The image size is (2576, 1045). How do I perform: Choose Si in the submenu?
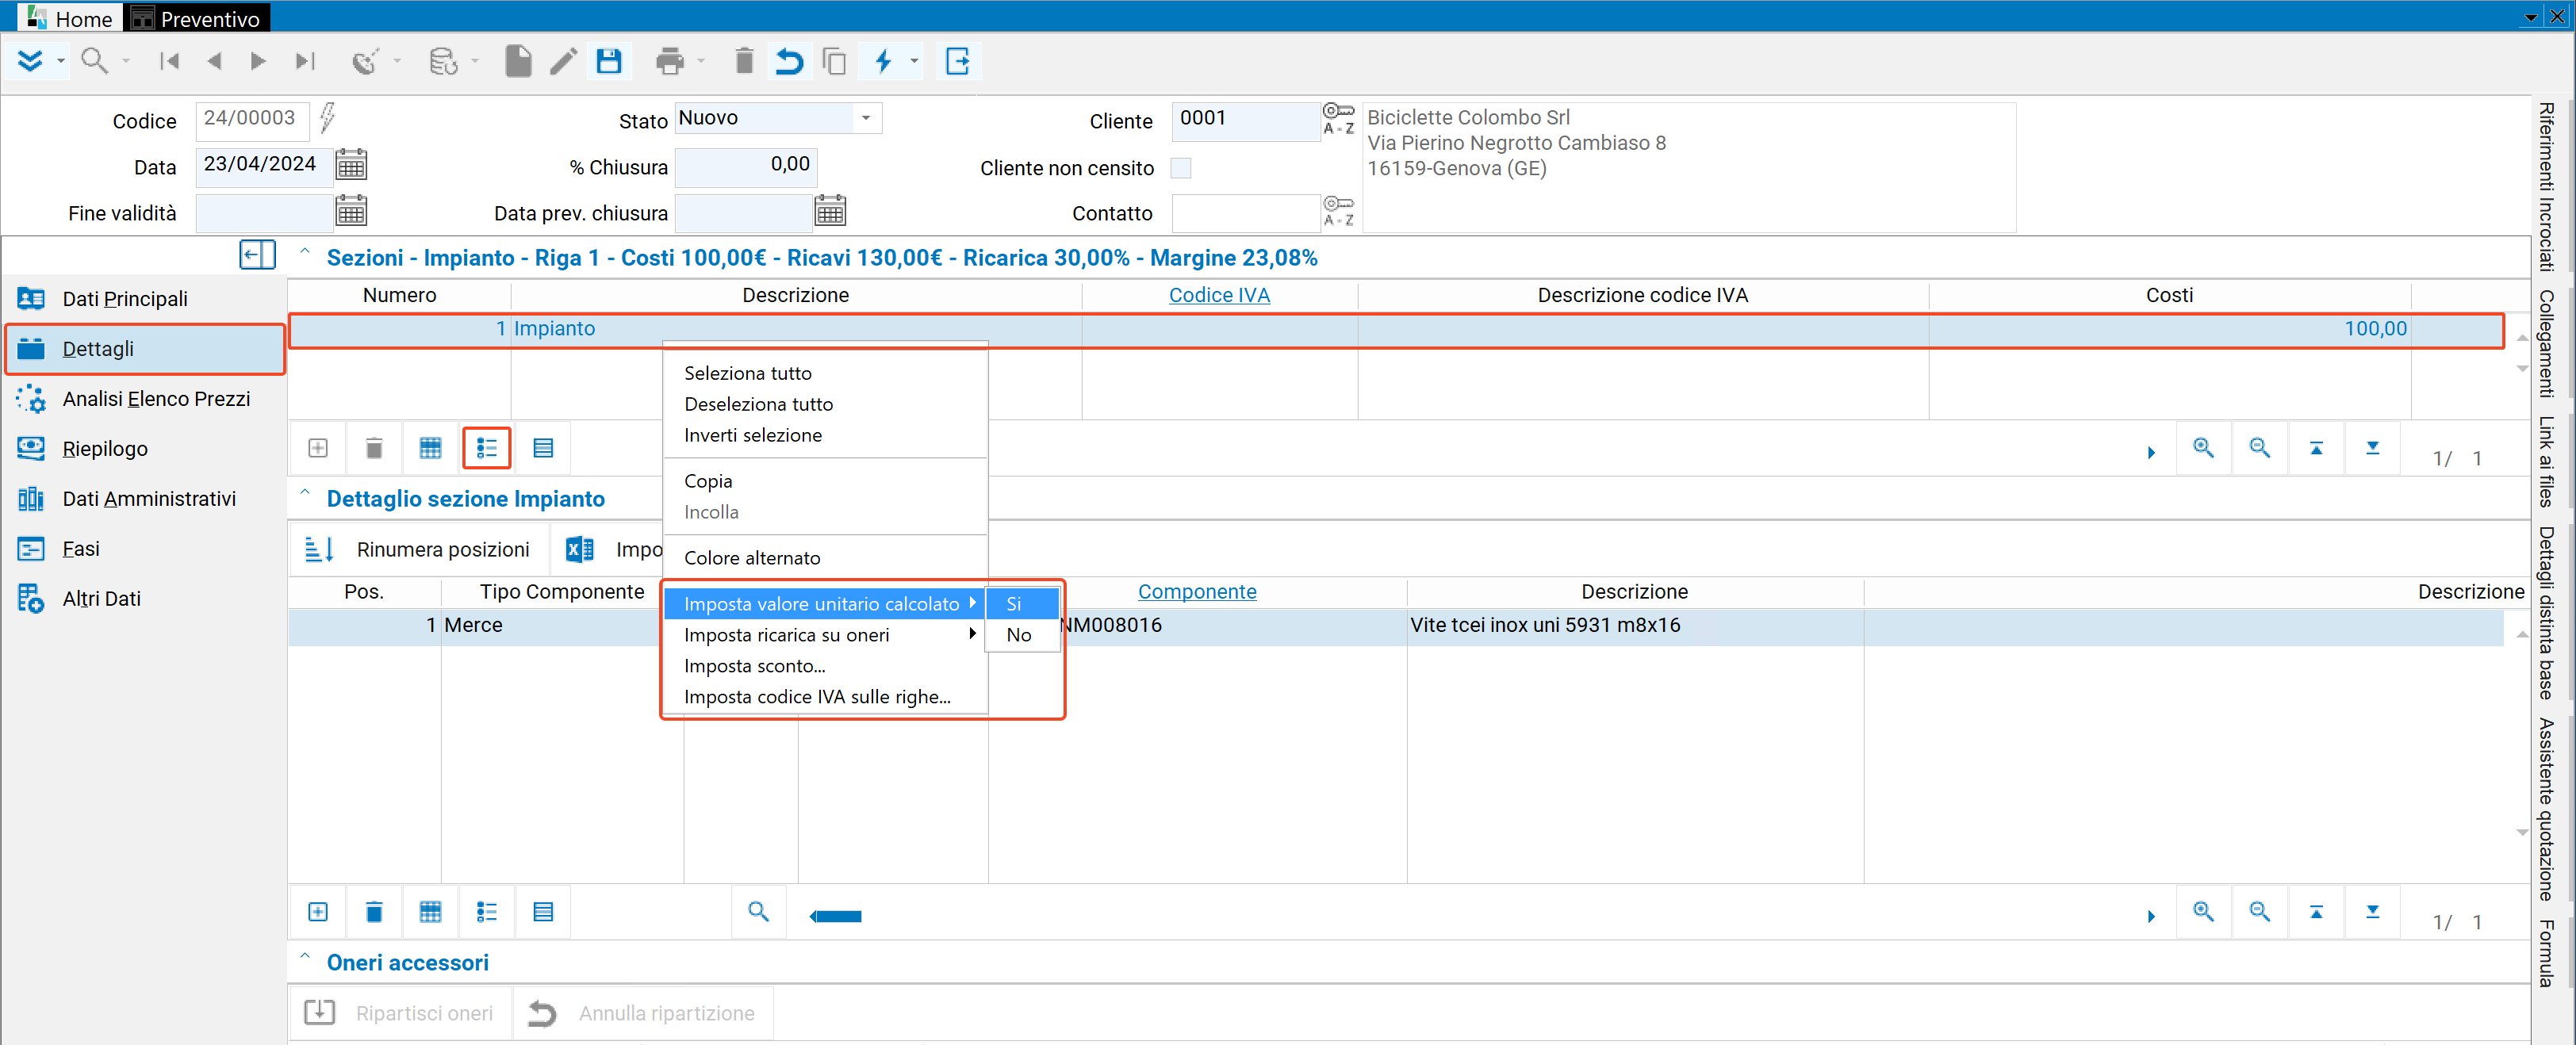click(x=1022, y=603)
